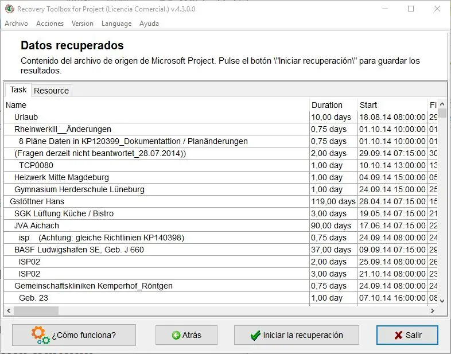The height and width of the screenshot is (354, 451).
Task: Click start date 21.10.14 08:00:00
Action: coord(393,274)
